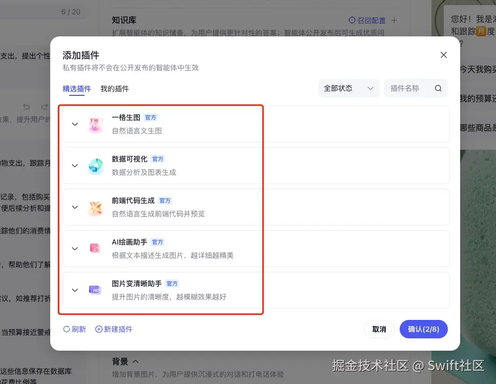
Task: Click the redo arrow in background editor
Action: click(45, 107)
